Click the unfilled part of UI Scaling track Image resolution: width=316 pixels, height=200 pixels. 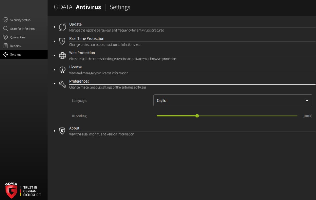pos(248,116)
